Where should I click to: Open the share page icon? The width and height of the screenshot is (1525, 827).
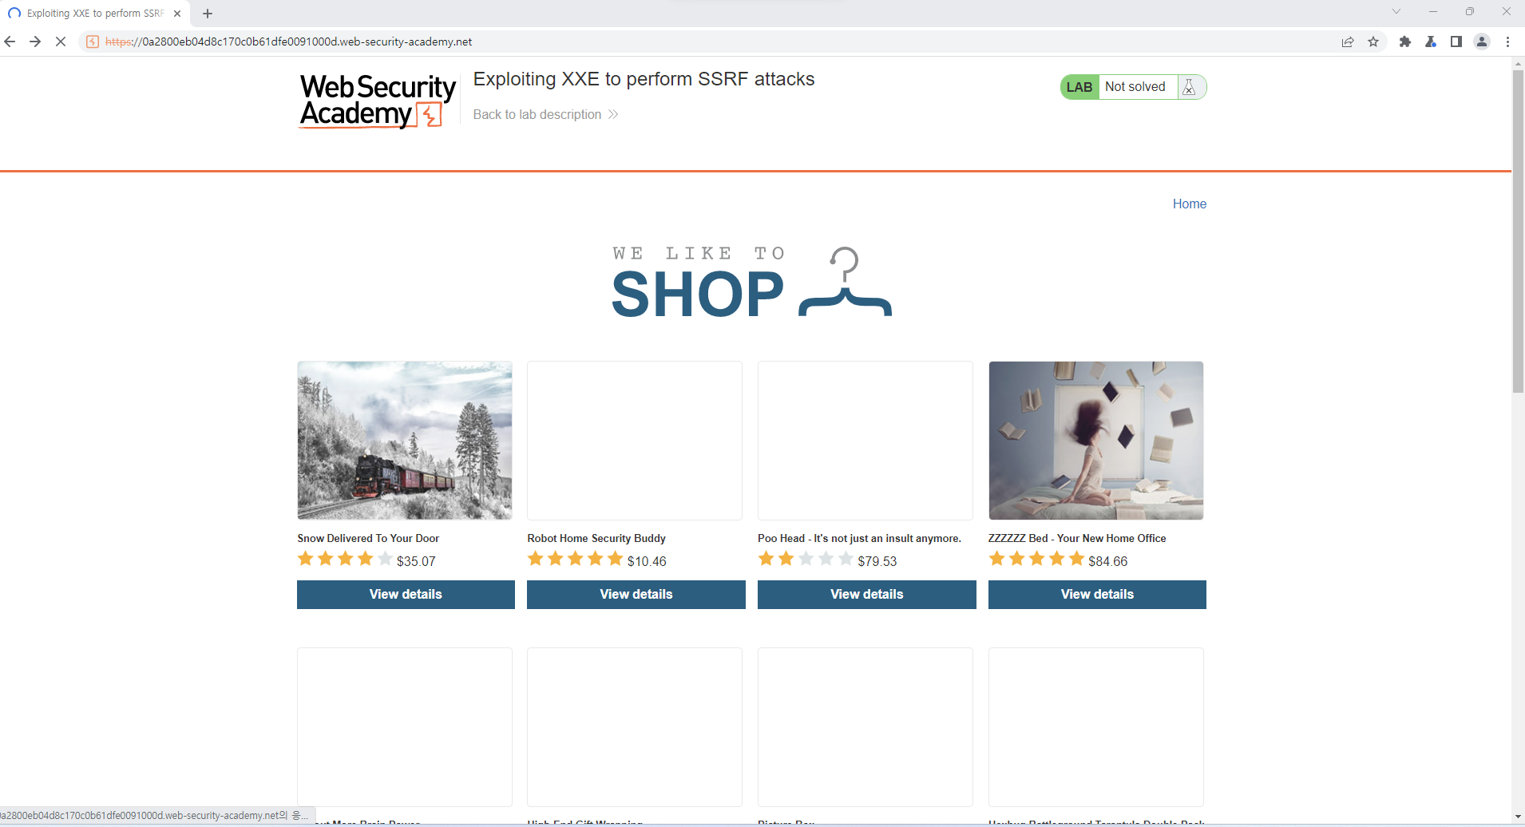(1348, 42)
